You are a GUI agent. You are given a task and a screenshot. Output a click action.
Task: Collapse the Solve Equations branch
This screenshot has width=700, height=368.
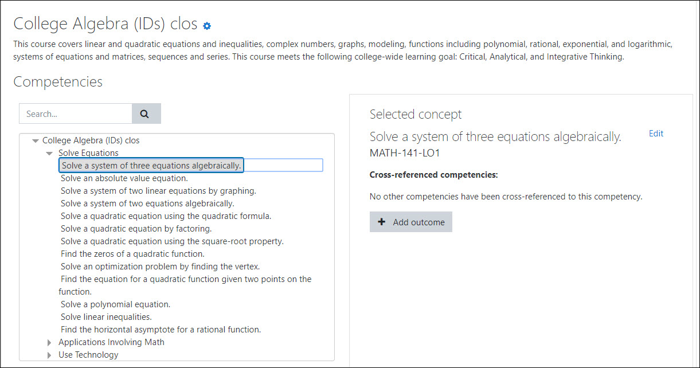pos(49,153)
